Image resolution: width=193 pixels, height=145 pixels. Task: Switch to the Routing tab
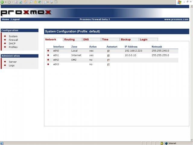pyautogui.click(x=73, y=40)
